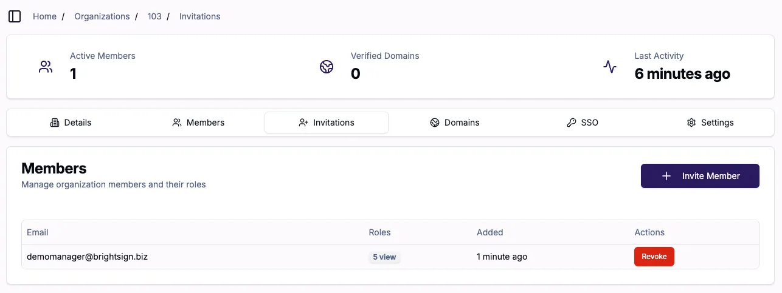Go to the SSO tab
Viewport: 782px width, 293px height.
[x=583, y=123]
